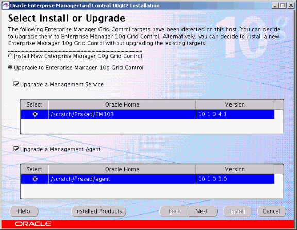Click the Back button

click(174, 211)
